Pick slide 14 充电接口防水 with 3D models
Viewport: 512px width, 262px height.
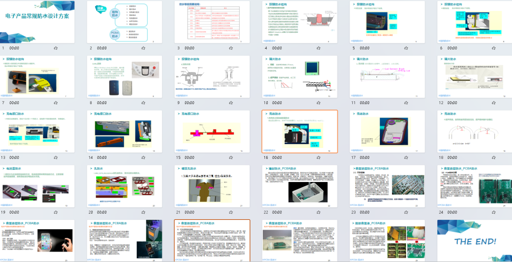(125, 132)
